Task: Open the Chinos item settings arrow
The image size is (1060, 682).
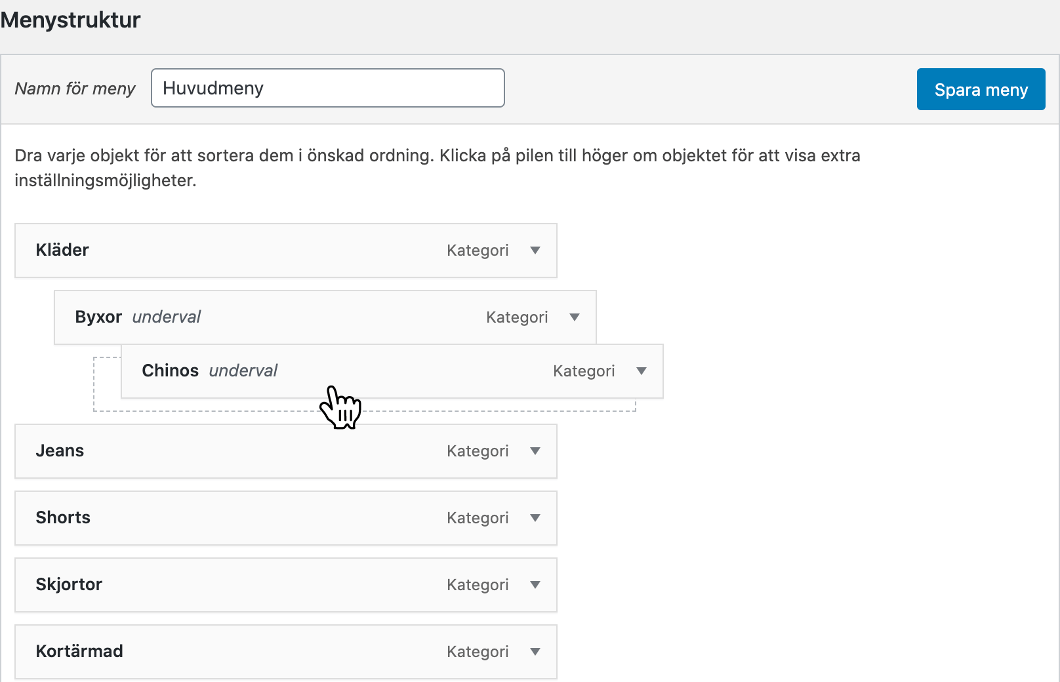Action: tap(642, 371)
